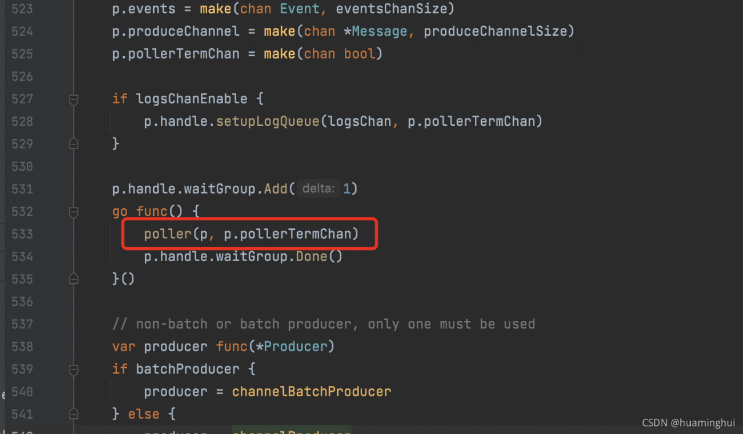
Task: Collapse the 'if logsChanEnable' fold marker
Action: point(74,99)
